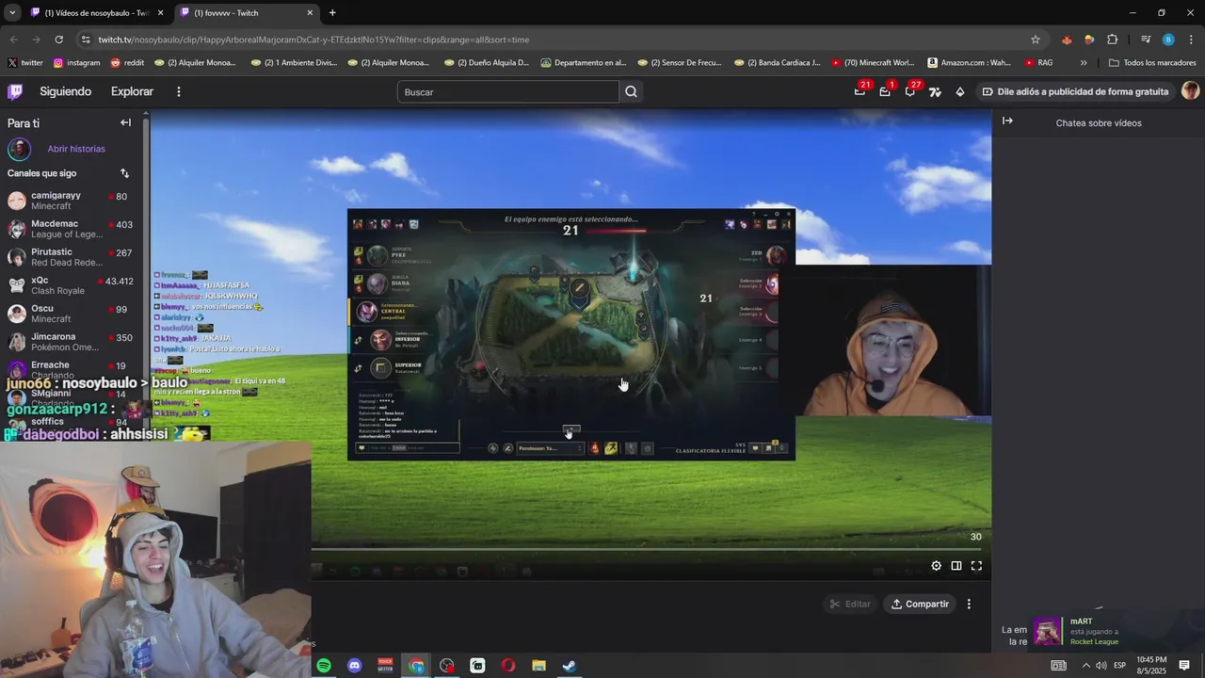1205x678 pixels.
Task: Open Discord from the taskbar
Action: [354, 666]
